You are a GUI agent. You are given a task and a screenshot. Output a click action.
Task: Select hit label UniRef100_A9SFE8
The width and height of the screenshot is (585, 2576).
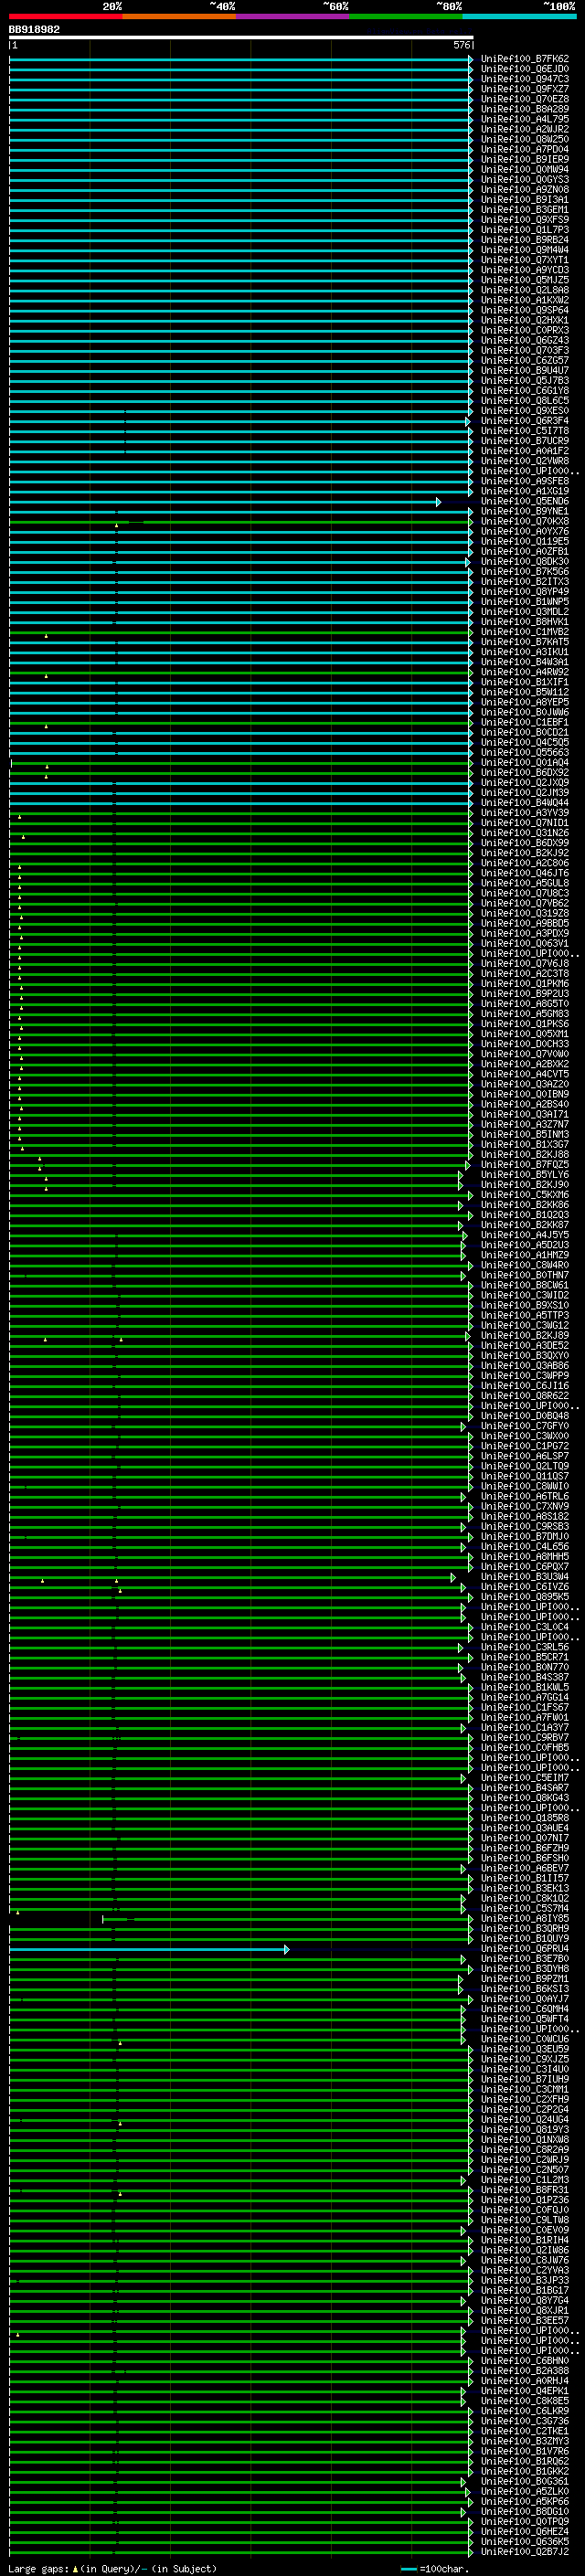(524, 481)
